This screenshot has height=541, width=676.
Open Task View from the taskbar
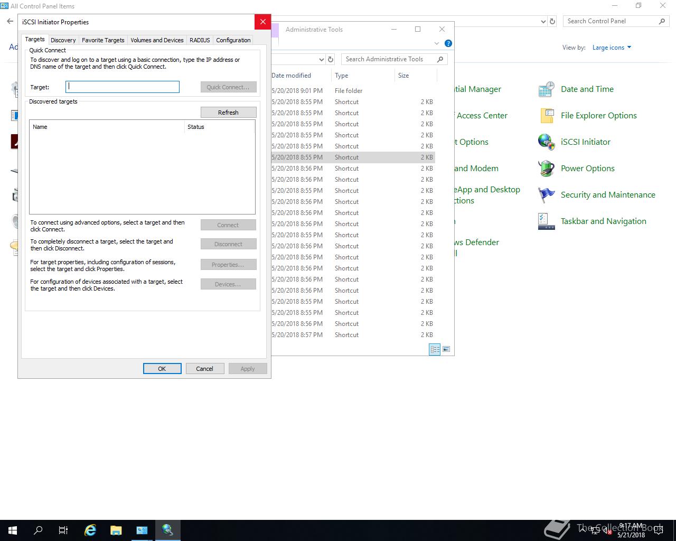(x=63, y=530)
